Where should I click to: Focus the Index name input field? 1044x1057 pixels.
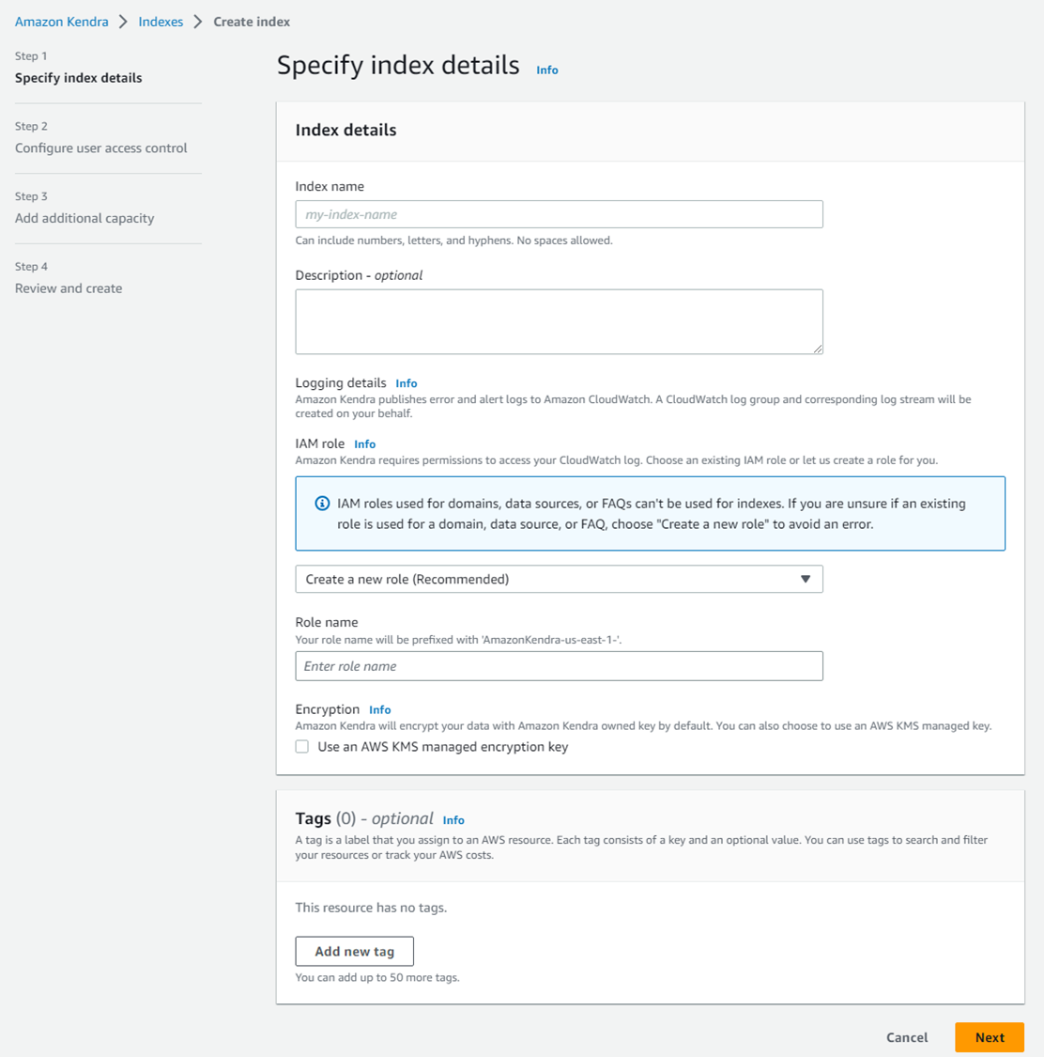[x=559, y=214]
